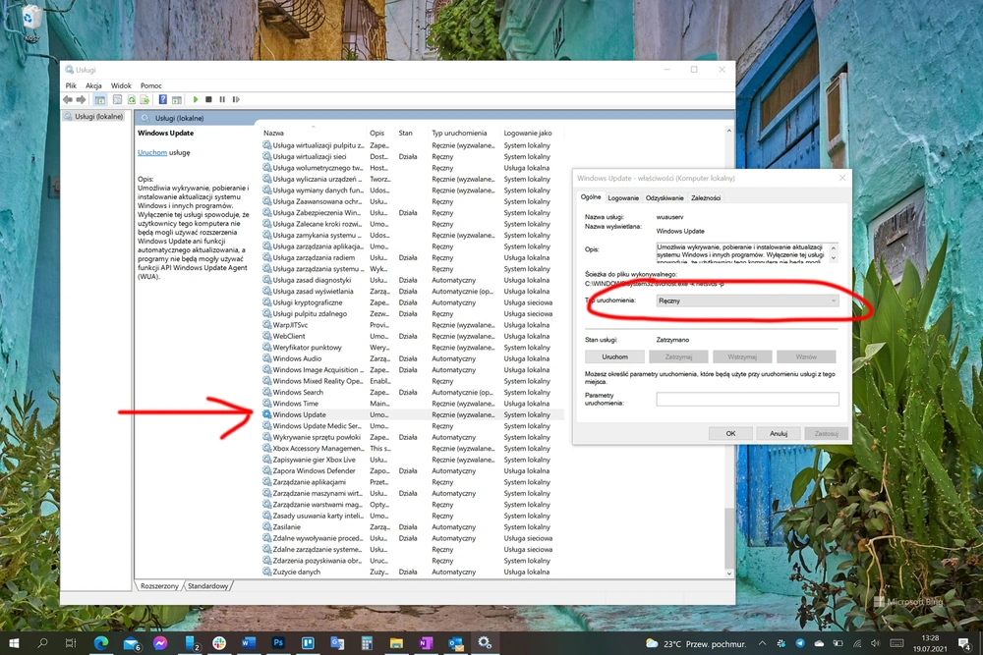
Task: Open the Odzyskiwanie tab in properties dialog
Action: (x=665, y=198)
